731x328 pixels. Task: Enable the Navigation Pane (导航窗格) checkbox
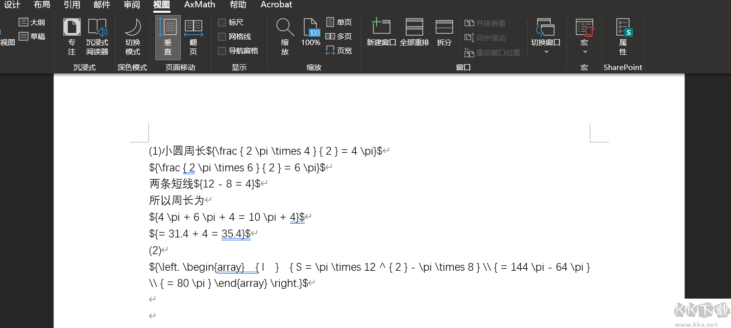222,51
